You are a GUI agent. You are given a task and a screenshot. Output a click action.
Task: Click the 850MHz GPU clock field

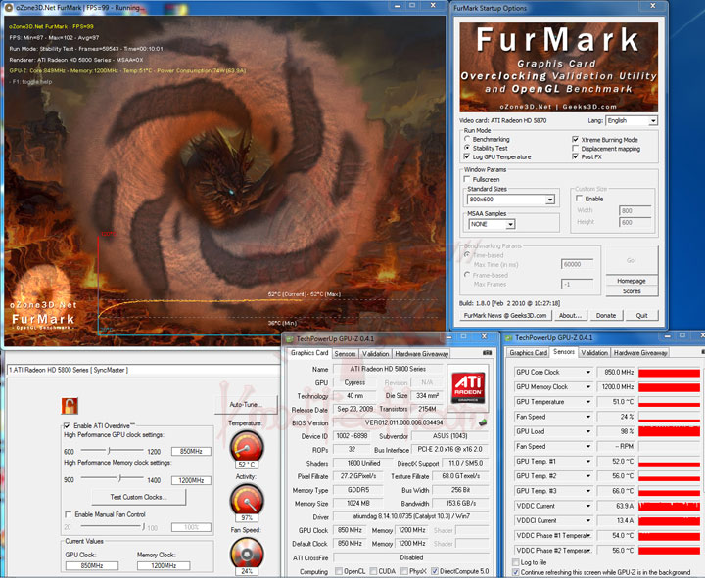click(x=191, y=452)
